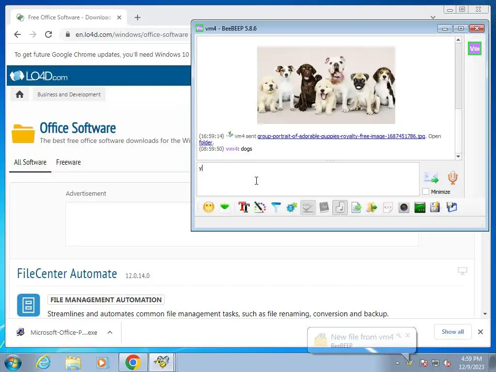Click the FileCenter Automate blue app icon

coord(29,305)
